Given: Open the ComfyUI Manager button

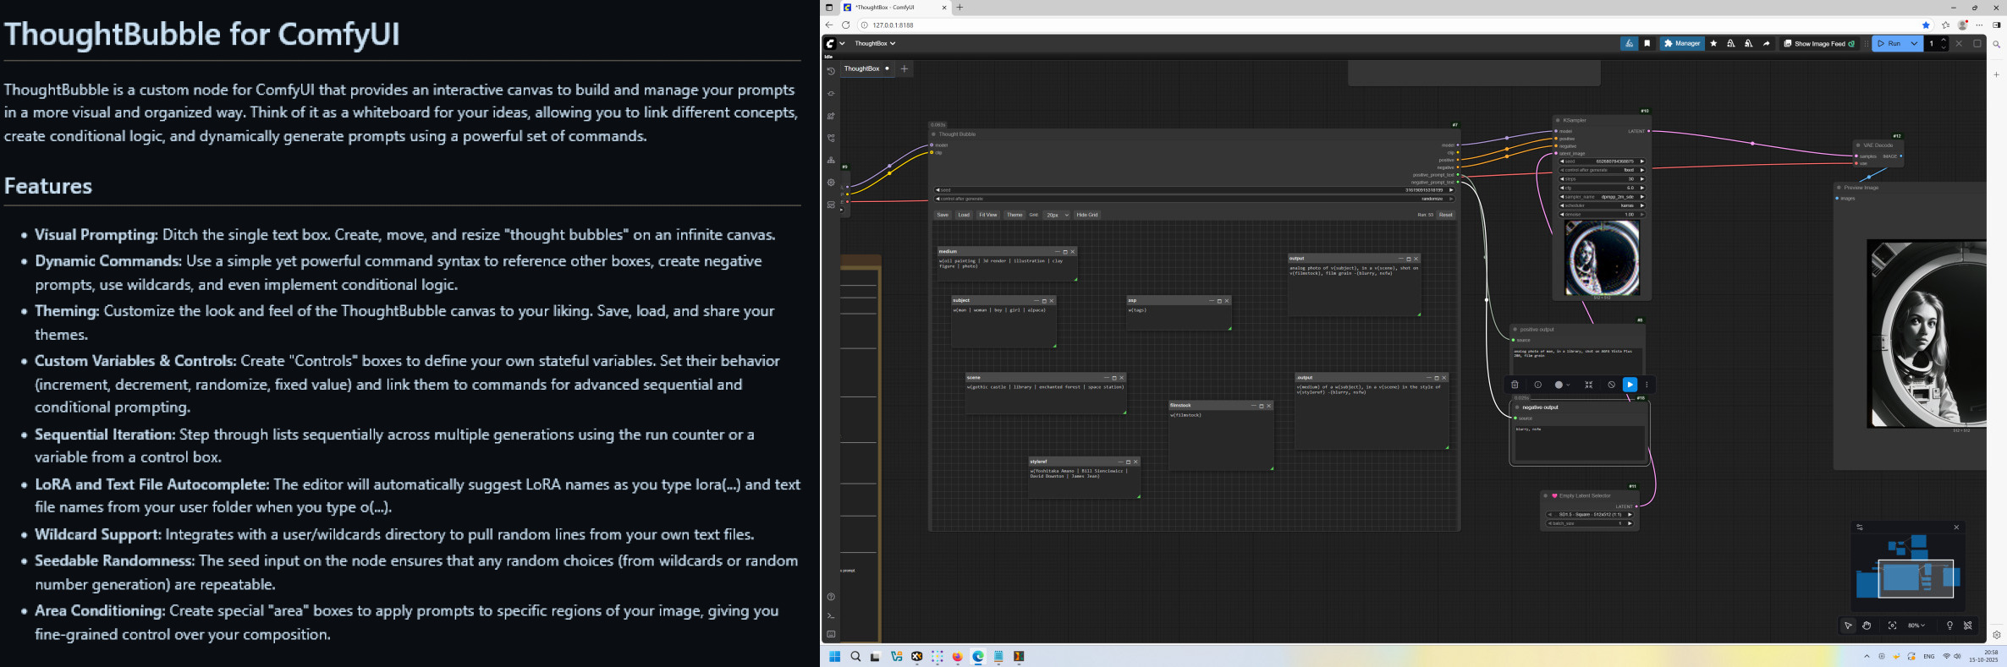Looking at the screenshot, I should click(1682, 43).
